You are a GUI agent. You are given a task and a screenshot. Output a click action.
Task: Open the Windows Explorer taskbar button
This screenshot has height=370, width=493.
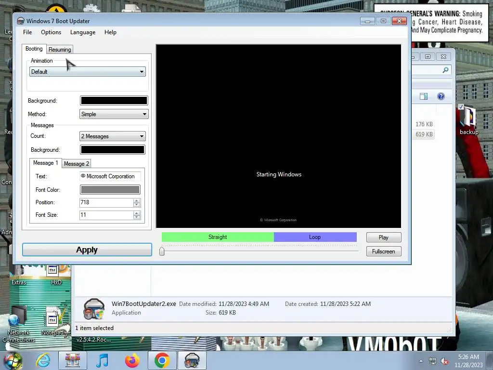(73, 360)
